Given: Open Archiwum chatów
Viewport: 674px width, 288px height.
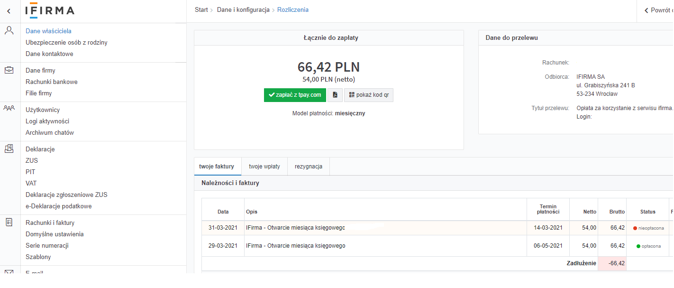Looking at the screenshot, I should click(x=50, y=132).
